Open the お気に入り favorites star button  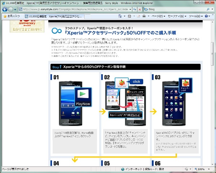tap(12, 16)
